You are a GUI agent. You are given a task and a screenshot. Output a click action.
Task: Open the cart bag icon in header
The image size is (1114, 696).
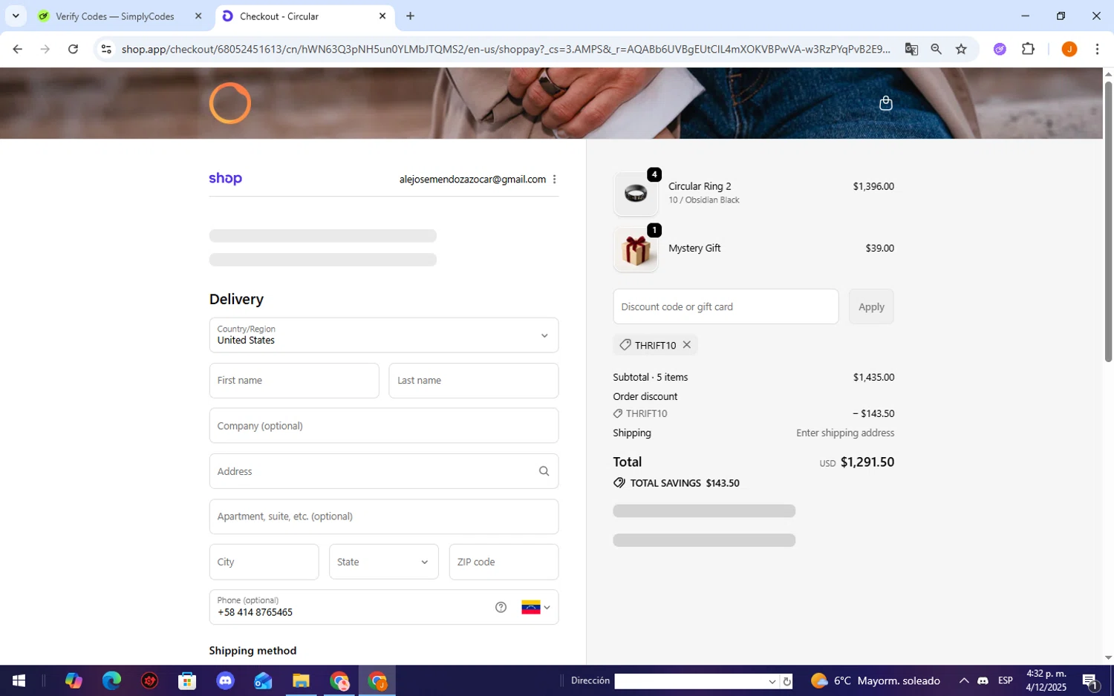[885, 103]
